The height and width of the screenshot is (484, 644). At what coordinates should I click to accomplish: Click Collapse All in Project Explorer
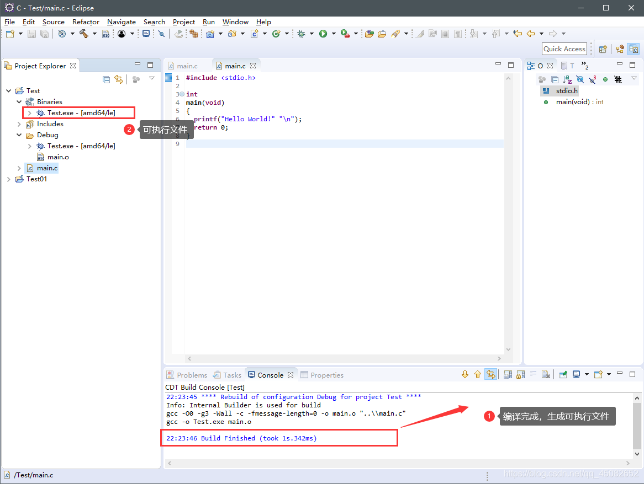[x=107, y=79]
